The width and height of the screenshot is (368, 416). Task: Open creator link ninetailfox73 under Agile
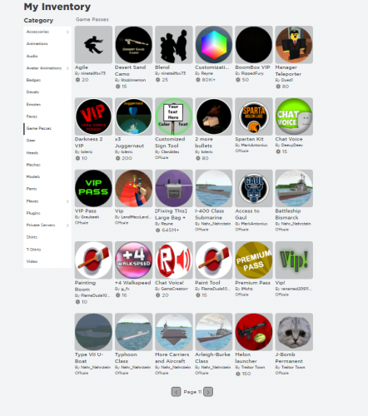[x=93, y=73]
